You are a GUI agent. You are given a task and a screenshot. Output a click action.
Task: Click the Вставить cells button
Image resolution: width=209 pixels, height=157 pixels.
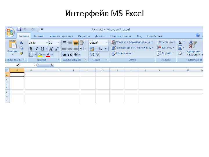pos(166,42)
